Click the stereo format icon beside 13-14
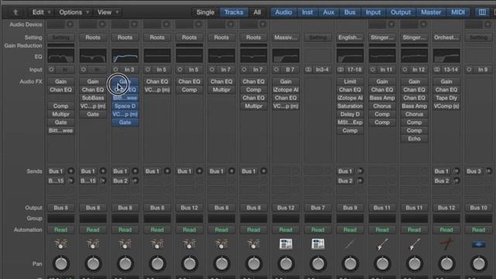 pos(437,70)
